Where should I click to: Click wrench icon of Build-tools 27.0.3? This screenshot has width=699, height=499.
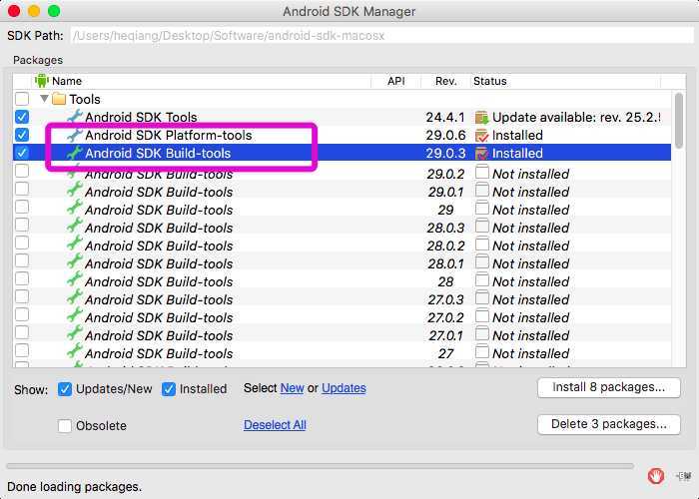point(75,298)
